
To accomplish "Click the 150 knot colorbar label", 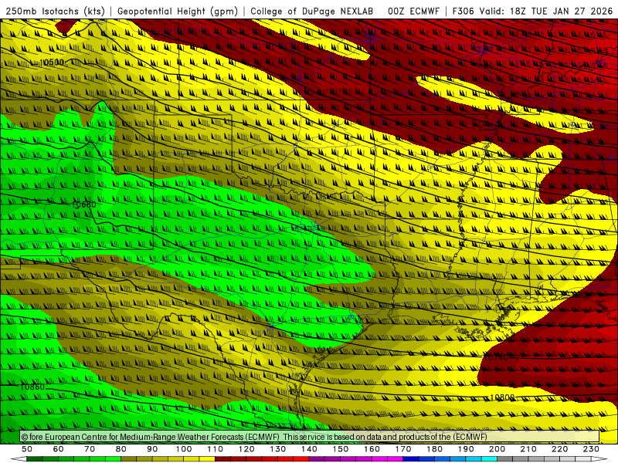I will tap(341, 449).
